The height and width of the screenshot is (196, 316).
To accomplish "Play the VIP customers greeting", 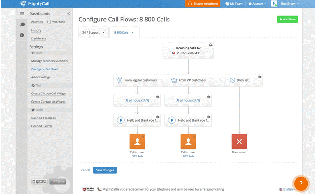I will click(x=172, y=120).
